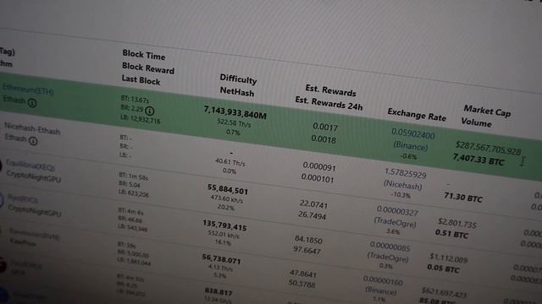Click the Market Cap column header

click(x=487, y=111)
